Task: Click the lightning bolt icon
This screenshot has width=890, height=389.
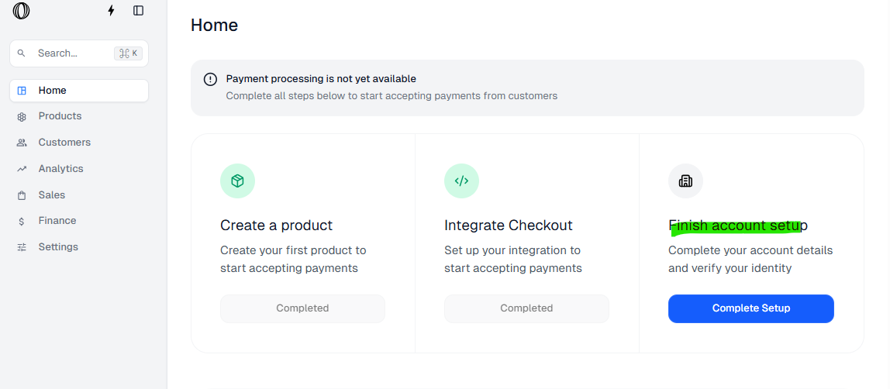Action: coord(111,11)
